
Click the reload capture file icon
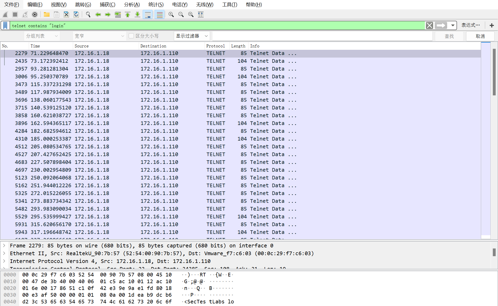(76, 15)
